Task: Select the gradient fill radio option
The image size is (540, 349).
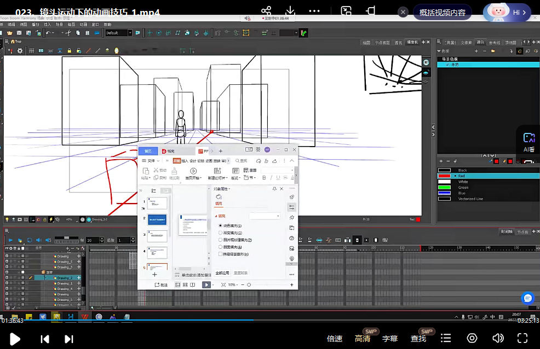Action: pyautogui.click(x=221, y=232)
